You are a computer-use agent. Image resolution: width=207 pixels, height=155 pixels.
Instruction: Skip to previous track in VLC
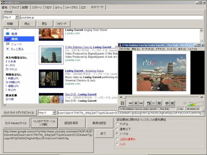[131, 103]
